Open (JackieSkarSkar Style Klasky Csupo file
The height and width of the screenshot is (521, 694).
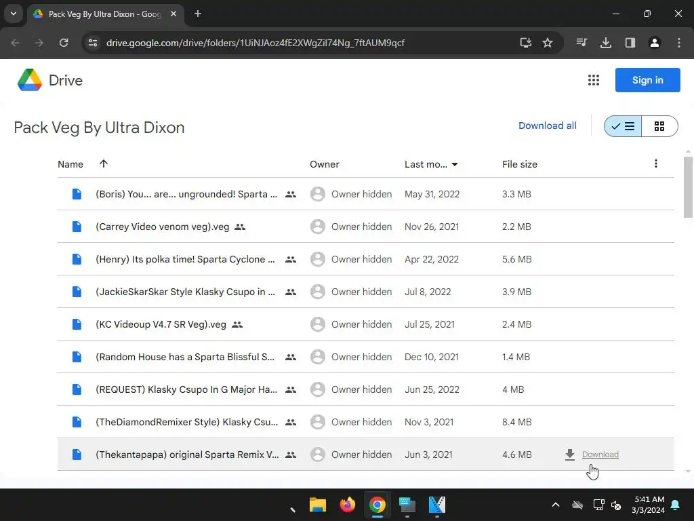(186, 292)
